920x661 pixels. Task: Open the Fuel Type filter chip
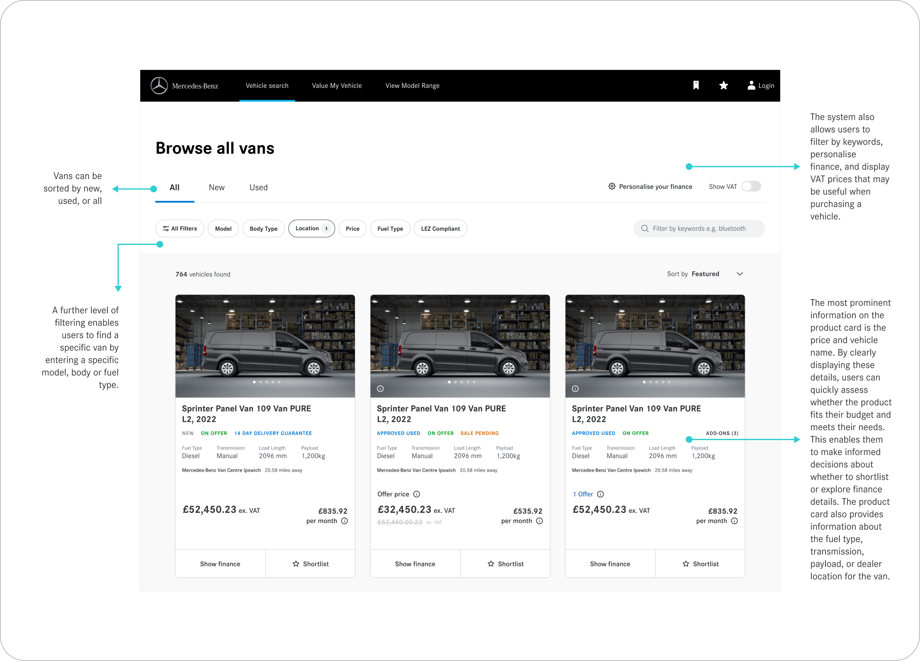pyautogui.click(x=390, y=228)
